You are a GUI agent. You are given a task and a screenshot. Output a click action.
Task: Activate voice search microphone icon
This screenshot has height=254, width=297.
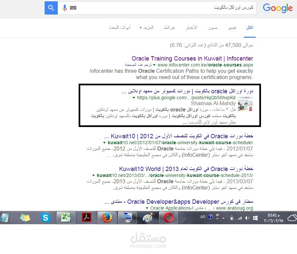pyautogui.click(x=65, y=8)
